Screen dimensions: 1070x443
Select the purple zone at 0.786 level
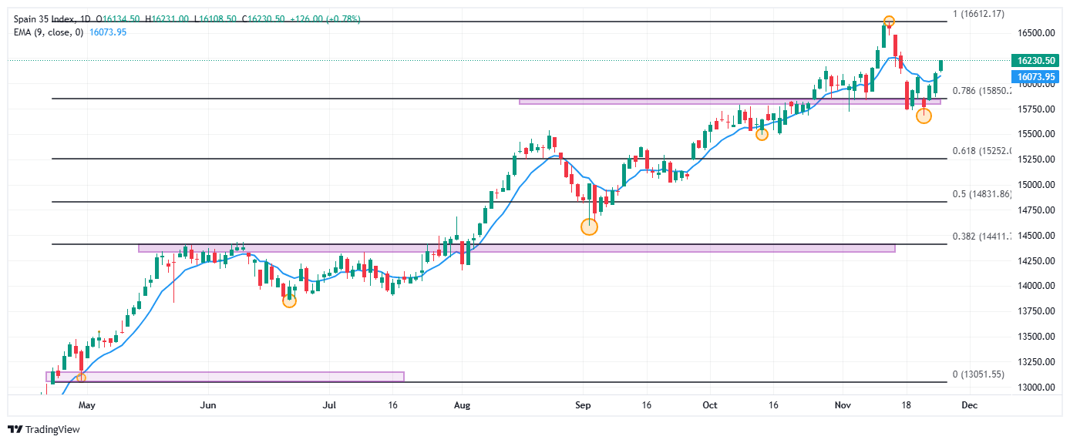click(729, 101)
